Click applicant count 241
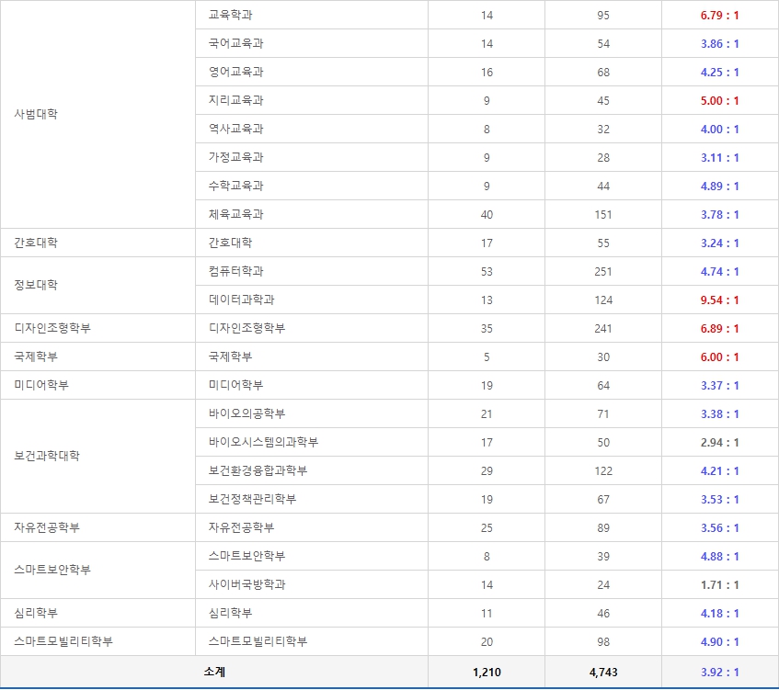The width and height of the screenshot is (779, 690). [x=603, y=329]
